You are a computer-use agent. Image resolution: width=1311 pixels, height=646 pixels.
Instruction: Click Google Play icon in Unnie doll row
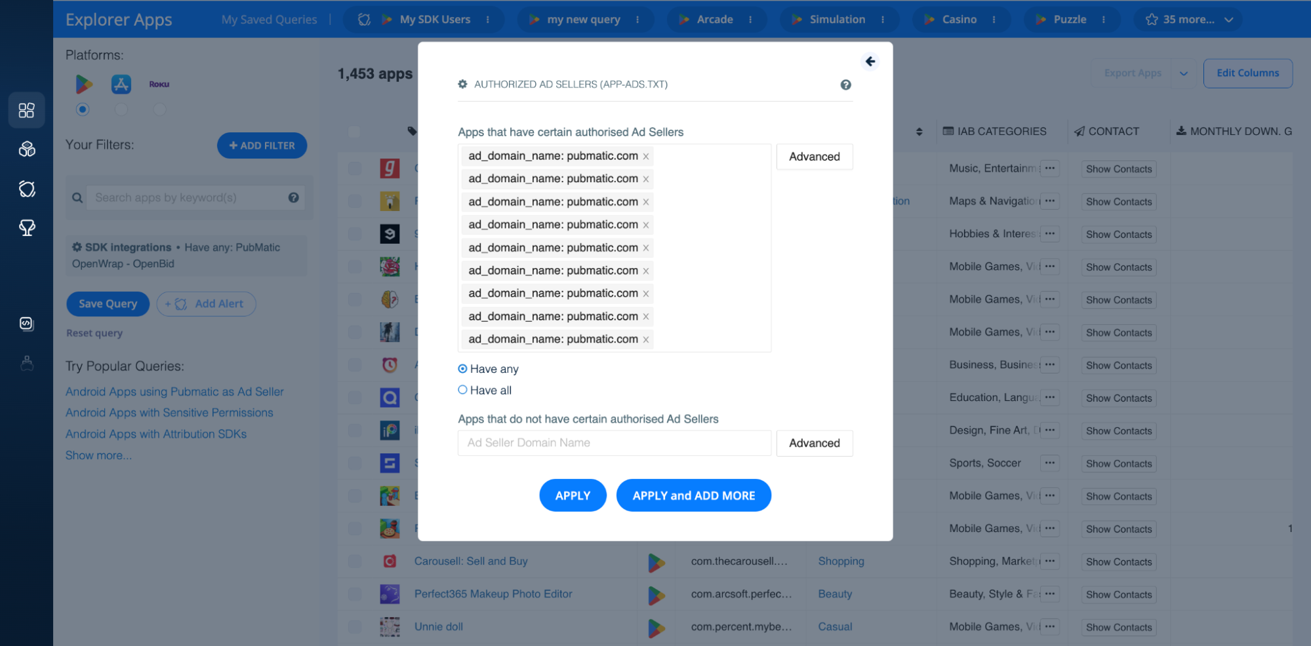tap(656, 628)
